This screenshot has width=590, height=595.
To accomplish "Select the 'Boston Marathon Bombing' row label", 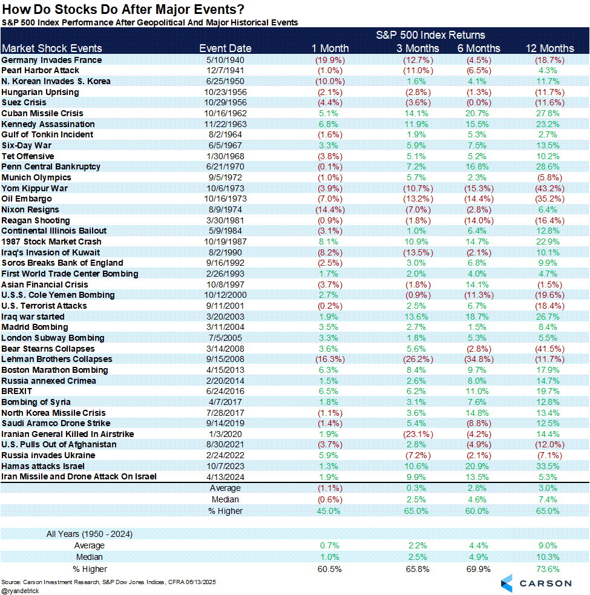I will click(x=54, y=370).
